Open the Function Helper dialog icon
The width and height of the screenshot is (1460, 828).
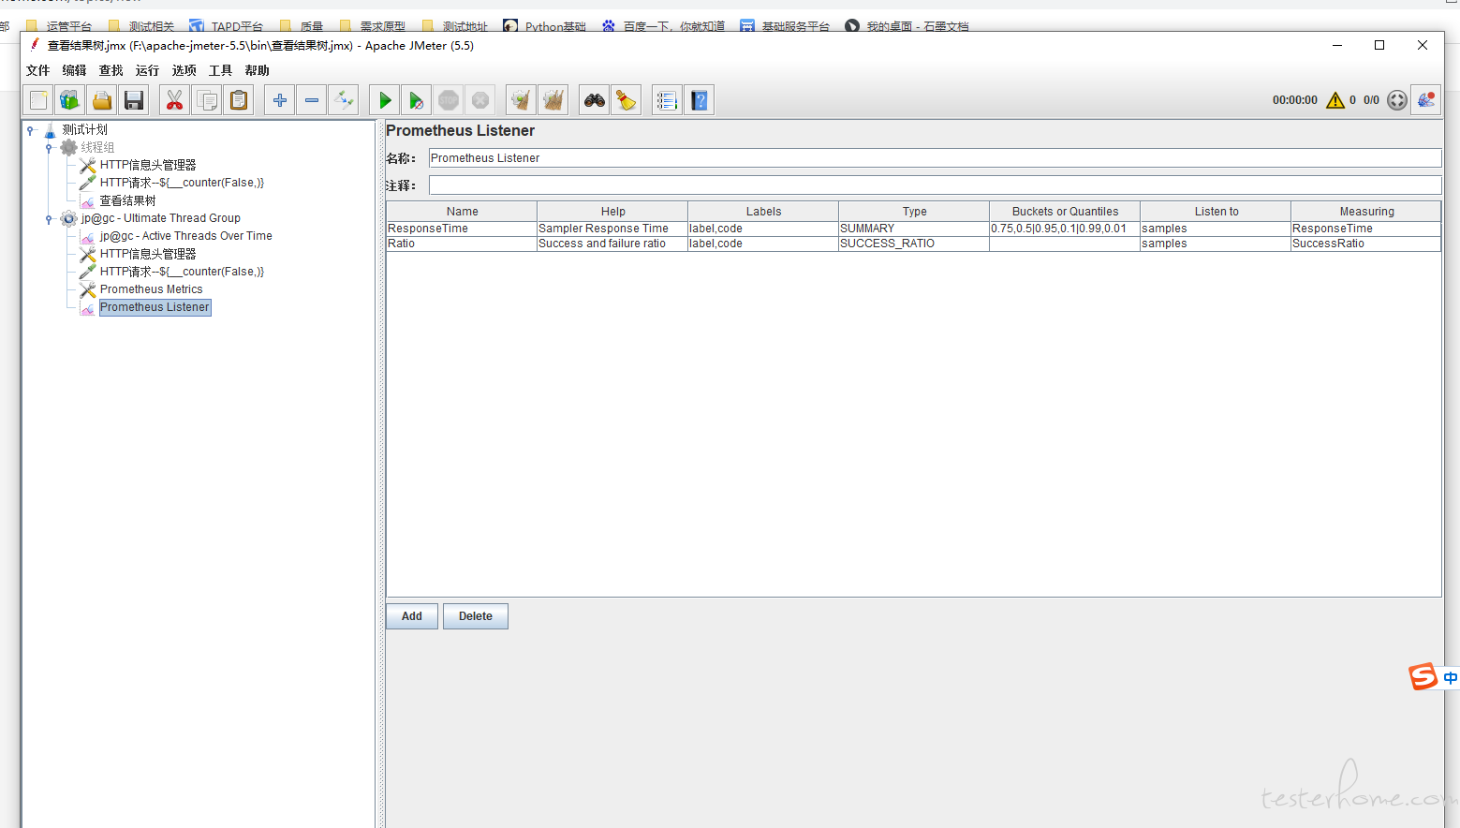[668, 100]
